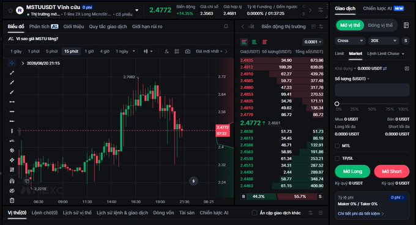
Task: Open the 0.0001 price grouping dropdown
Action: click(x=313, y=42)
